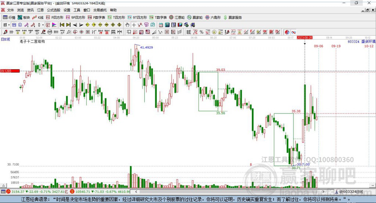Screen dimensions: 376x203
Task: Click the 10-12 forecast date label
Action: tap(369, 46)
